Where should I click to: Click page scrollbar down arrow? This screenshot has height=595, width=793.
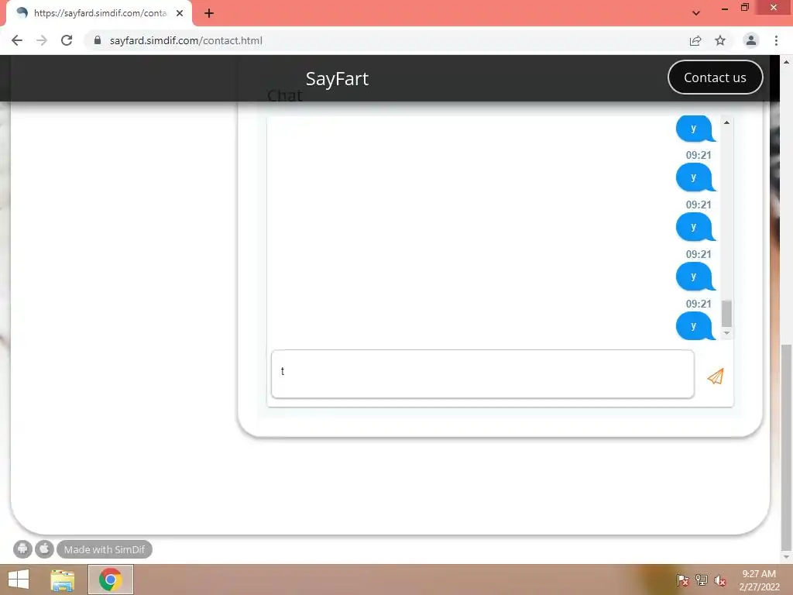point(786,557)
